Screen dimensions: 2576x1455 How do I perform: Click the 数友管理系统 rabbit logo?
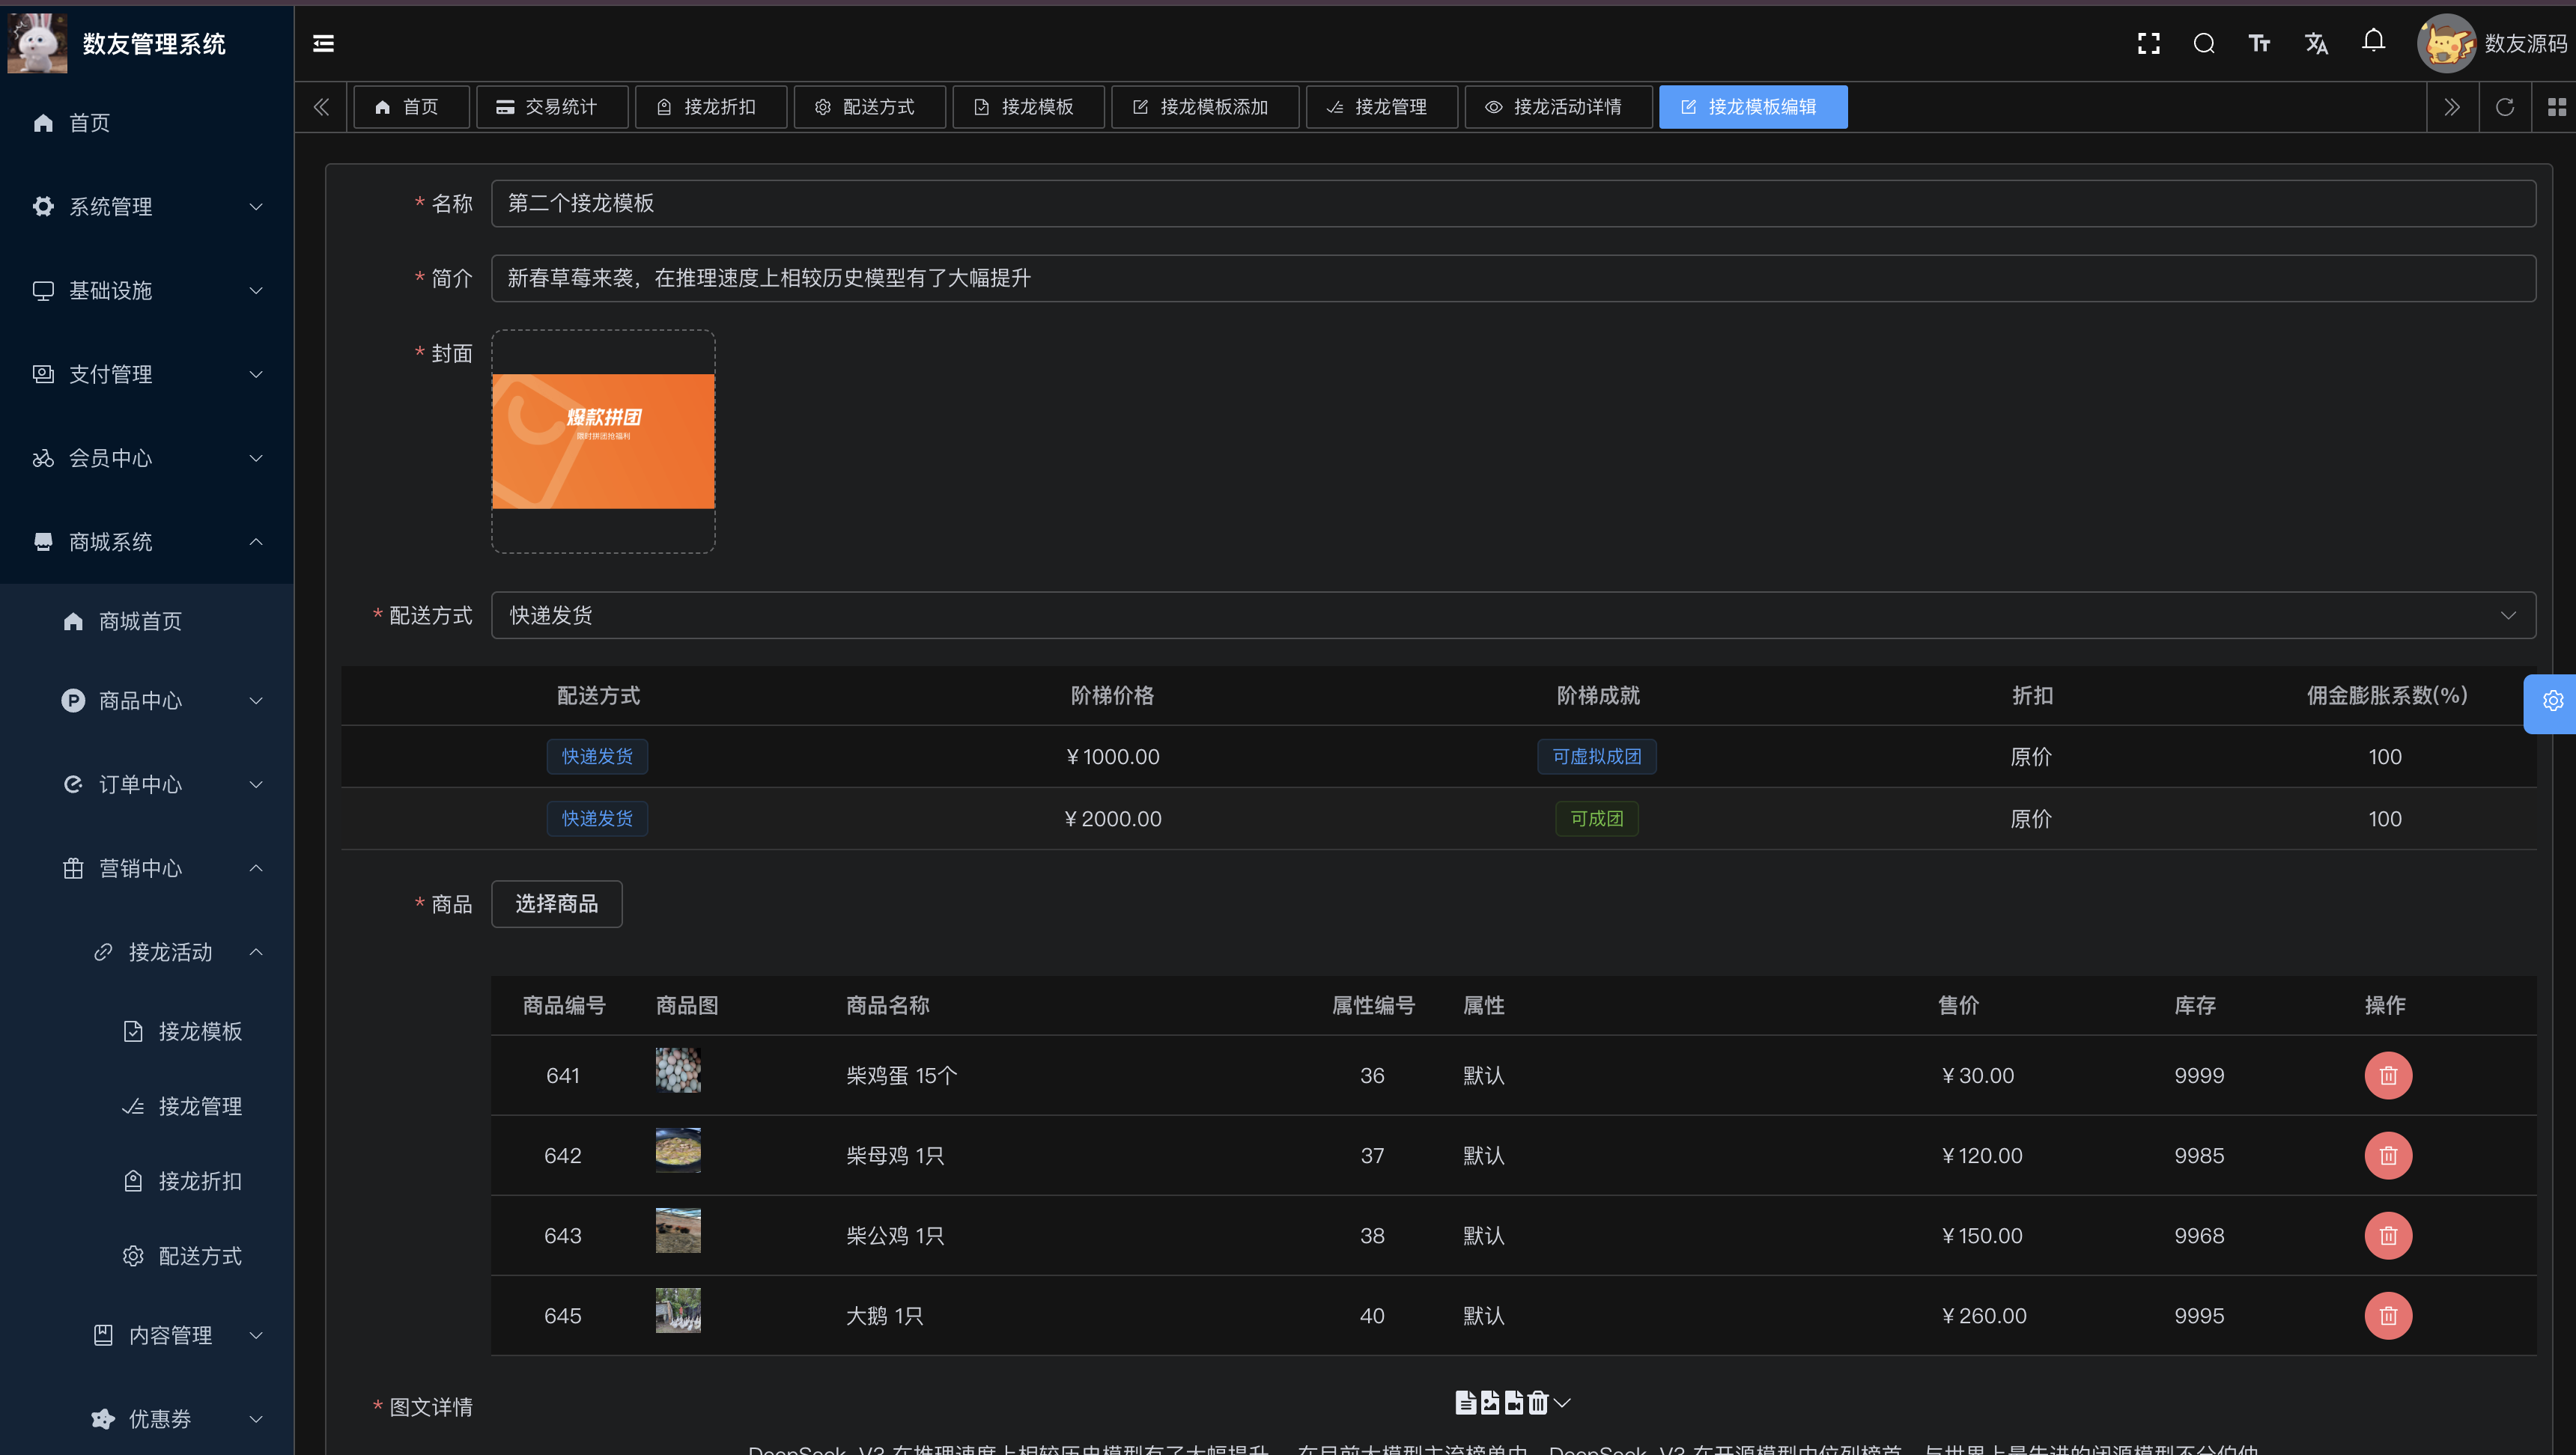(x=37, y=43)
